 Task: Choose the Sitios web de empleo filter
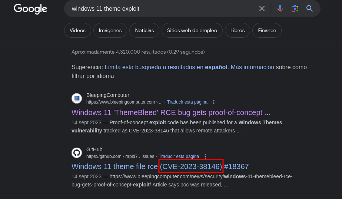pyautogui.click(x=192, y=30)
